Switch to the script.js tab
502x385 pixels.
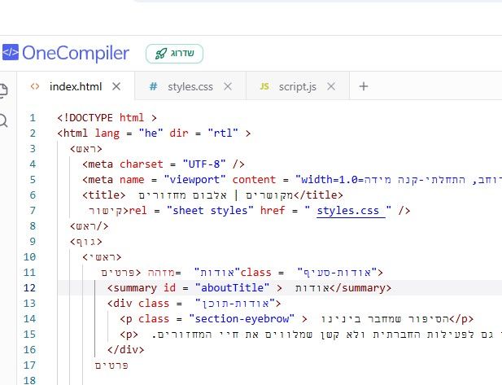click(x=298, y=86)
